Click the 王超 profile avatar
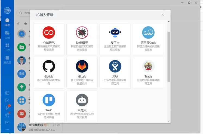Screen dimensions: 203x134 coord(7,10)
